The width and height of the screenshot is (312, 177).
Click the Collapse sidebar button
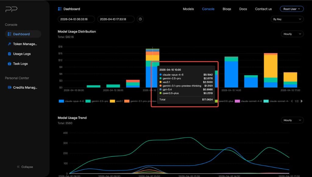25,167
